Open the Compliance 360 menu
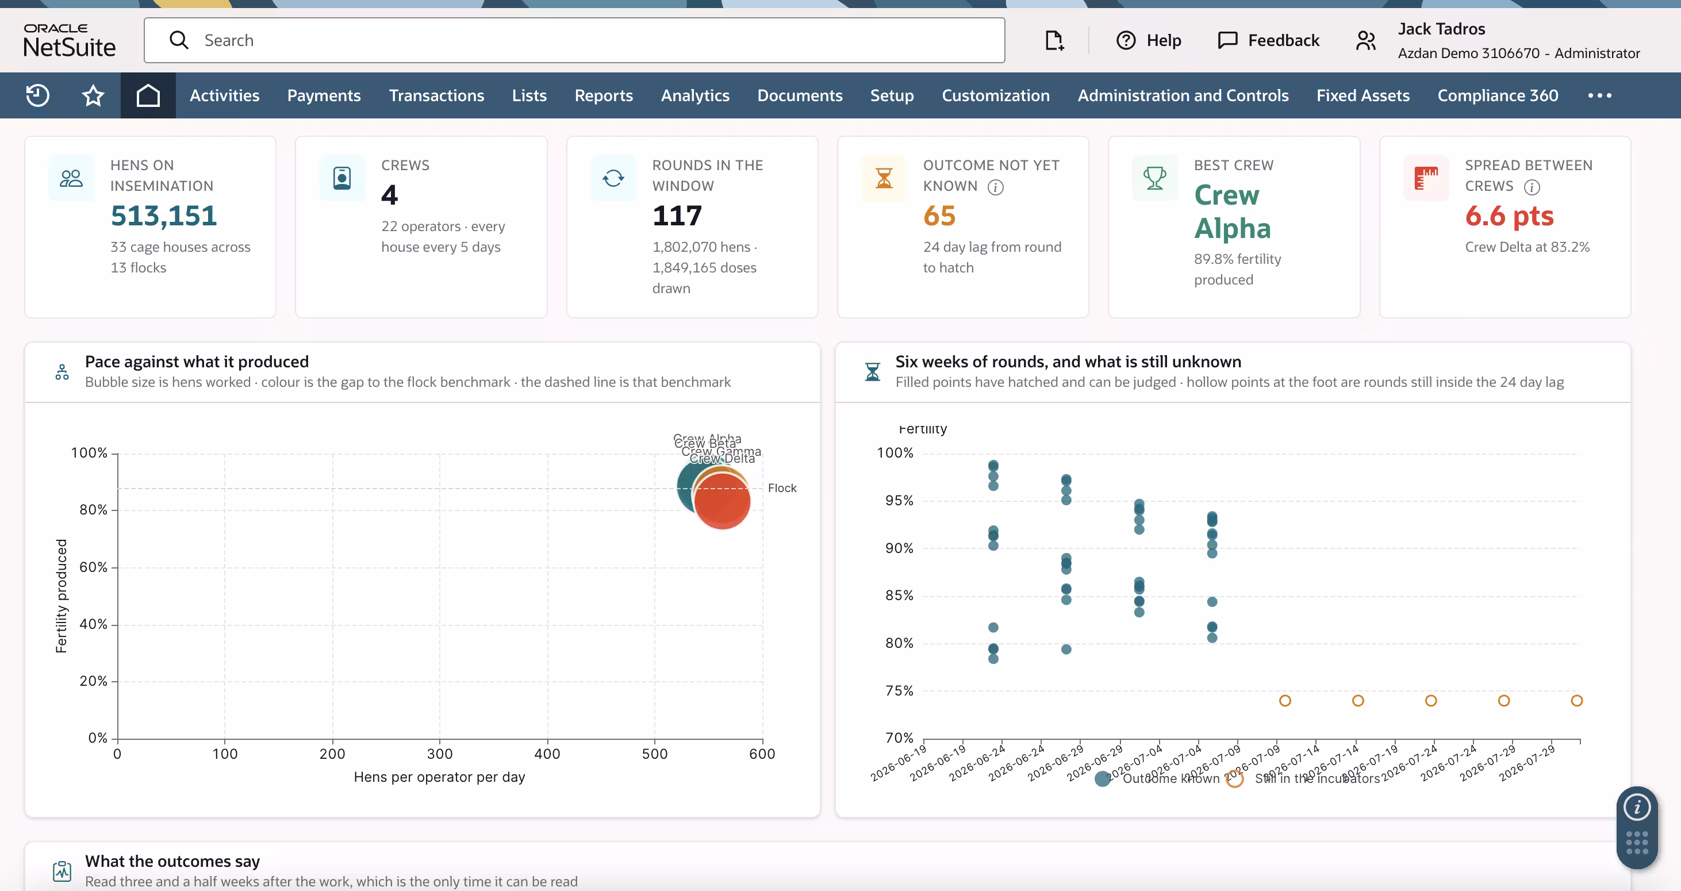The height and width of the screenshot is (891, 1681). click(x=1498, y=95)
